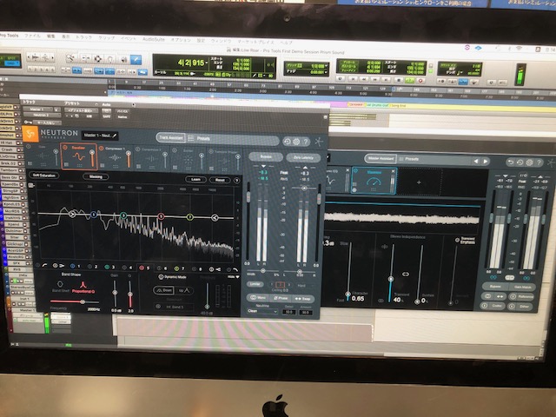The image size is (556, 417).
Task: Open plugin preset default settings dropdown
Action: (81, 110)
